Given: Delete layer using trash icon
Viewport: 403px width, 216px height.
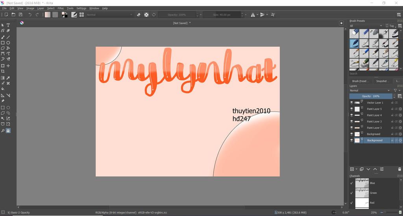Looking at the screenshot, I should (x=399, y=169).
